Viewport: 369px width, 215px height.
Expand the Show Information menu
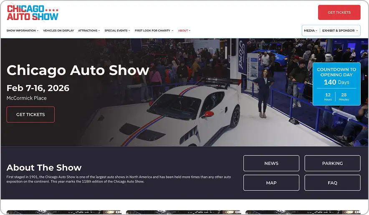coord(22,30)
